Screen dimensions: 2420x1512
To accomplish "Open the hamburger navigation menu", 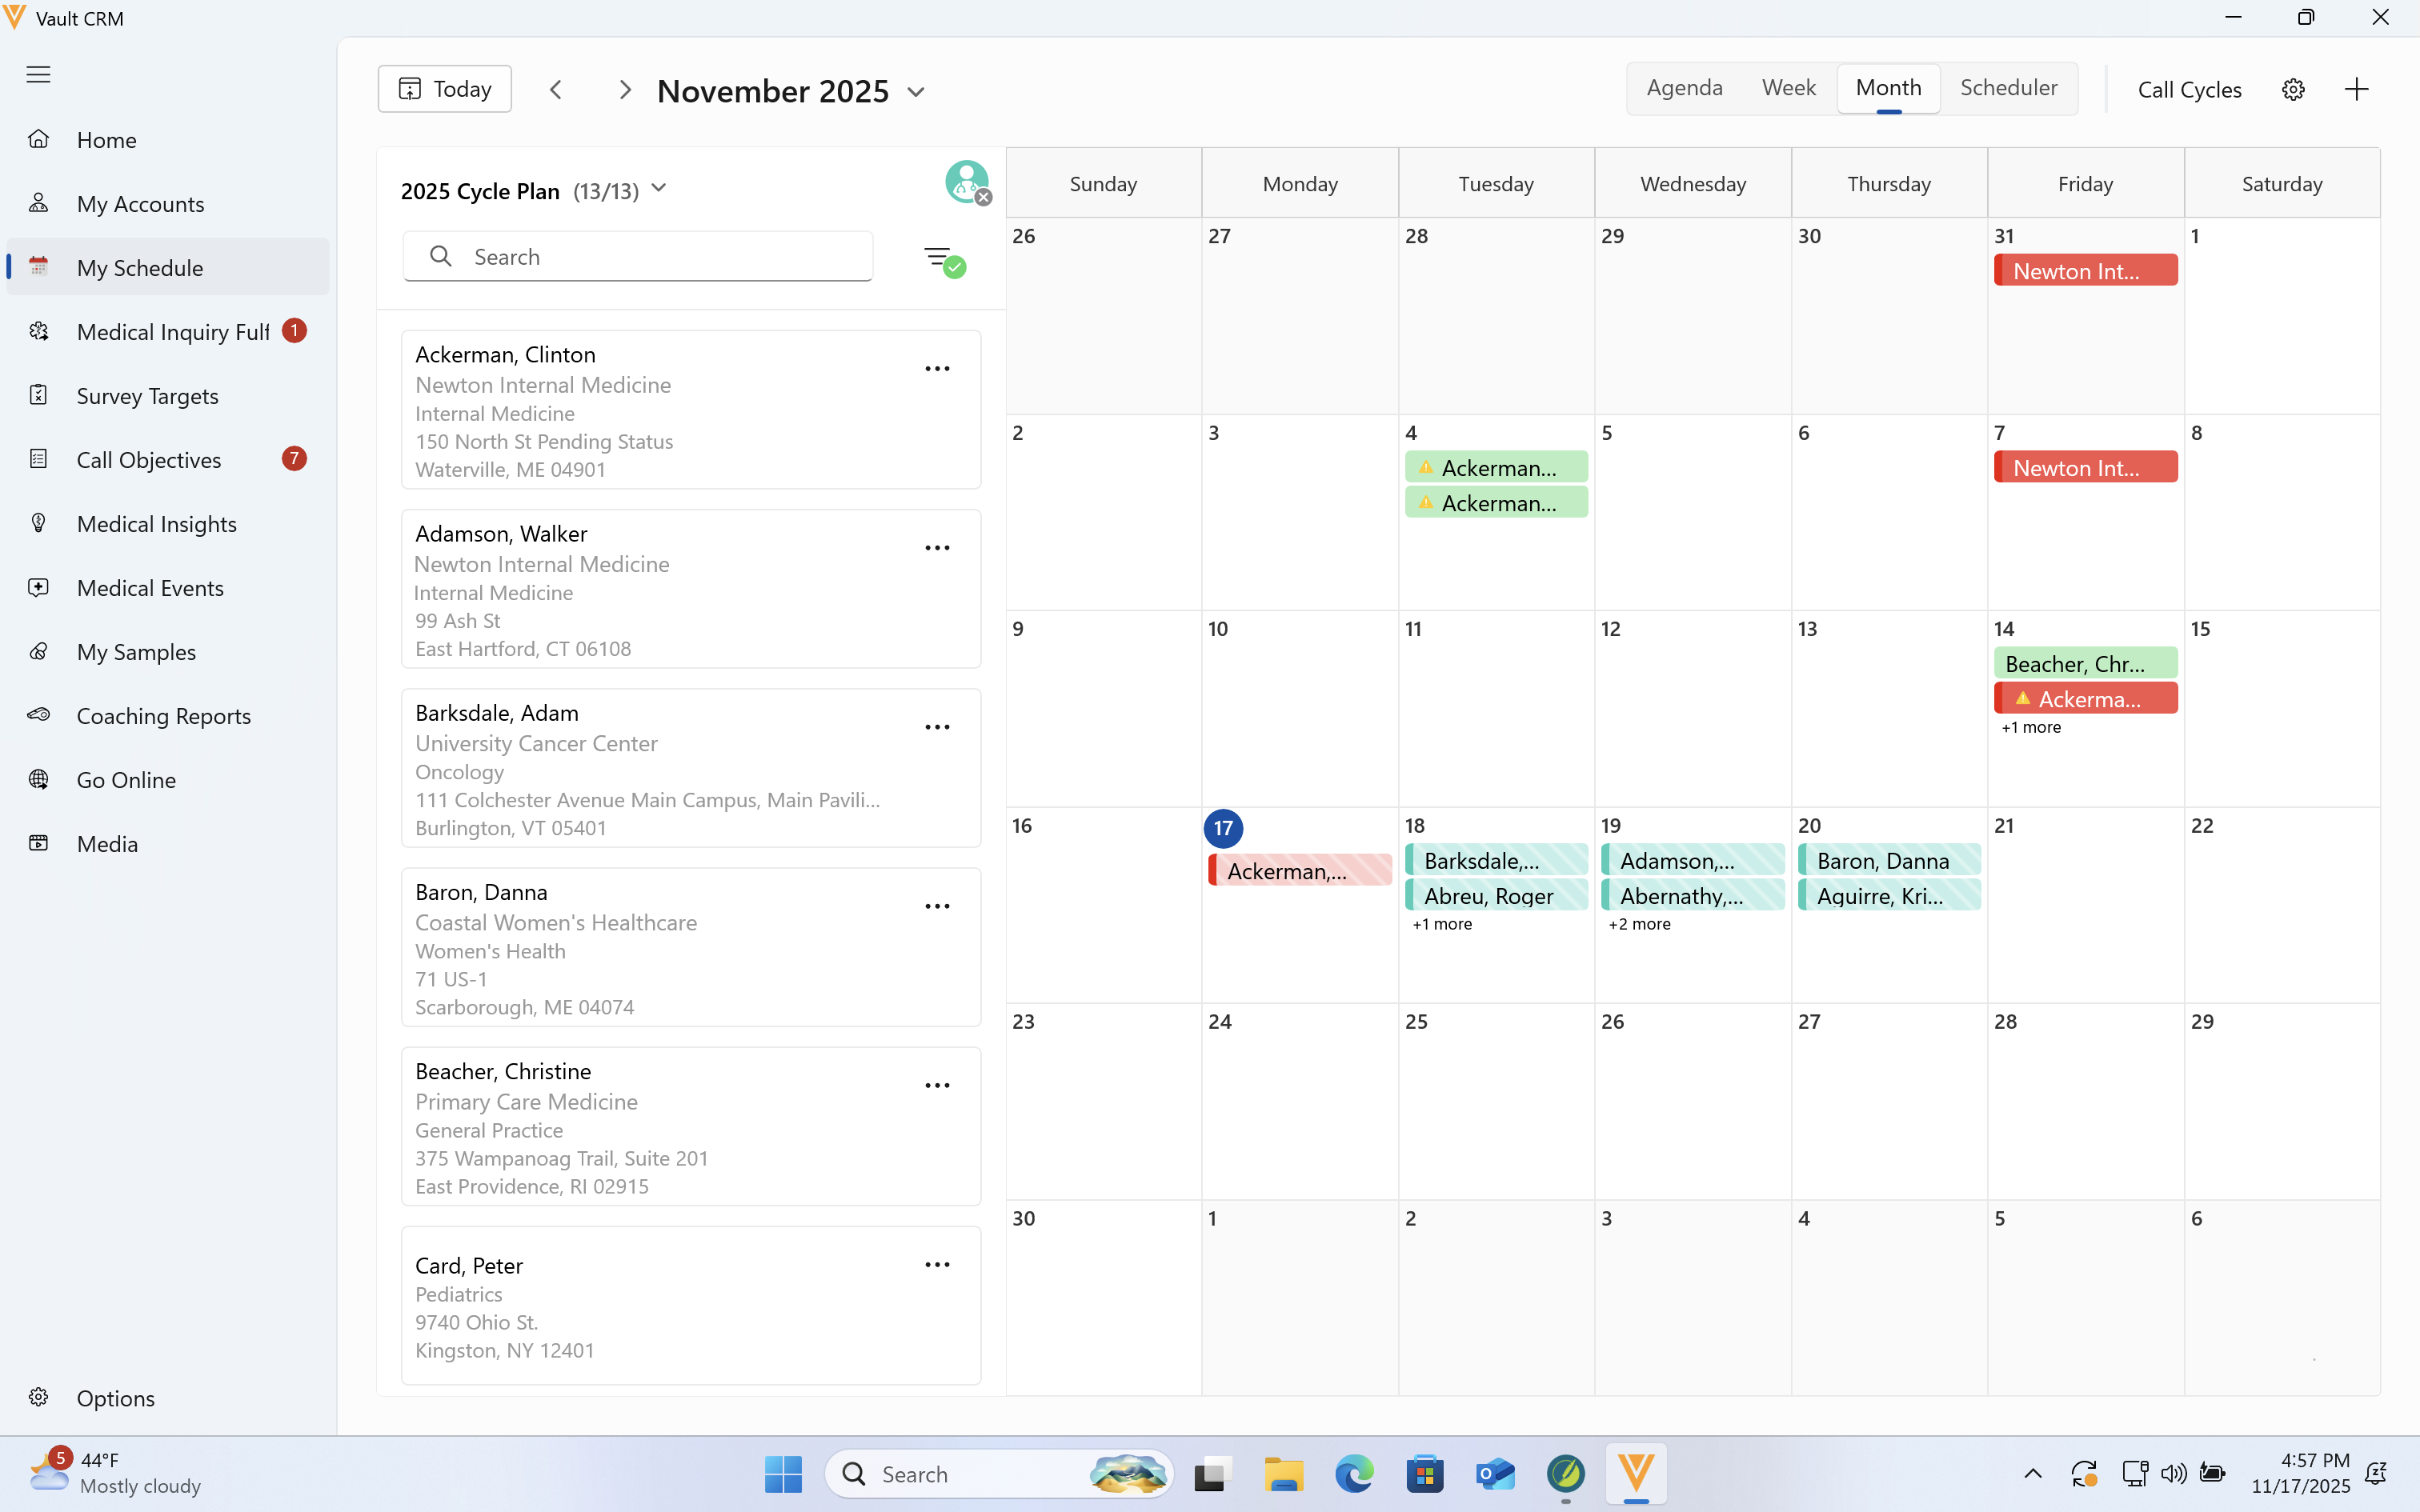I will (x=38, y=75).
